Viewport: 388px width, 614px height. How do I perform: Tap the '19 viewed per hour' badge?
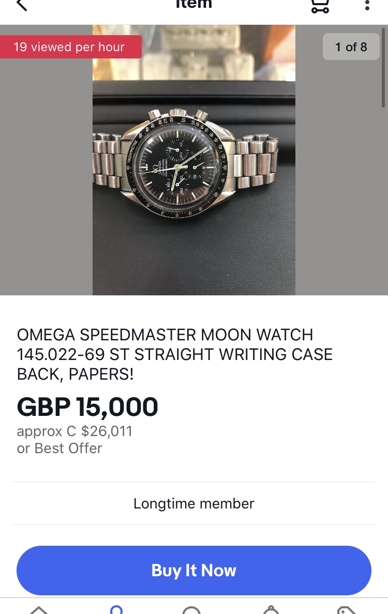click(x=70, y=47)
